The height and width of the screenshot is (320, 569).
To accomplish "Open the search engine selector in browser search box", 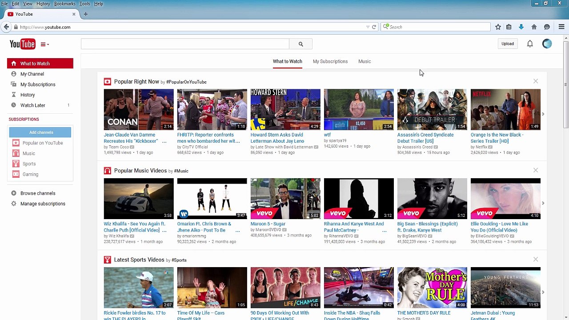I will click(x=385, y=27).
